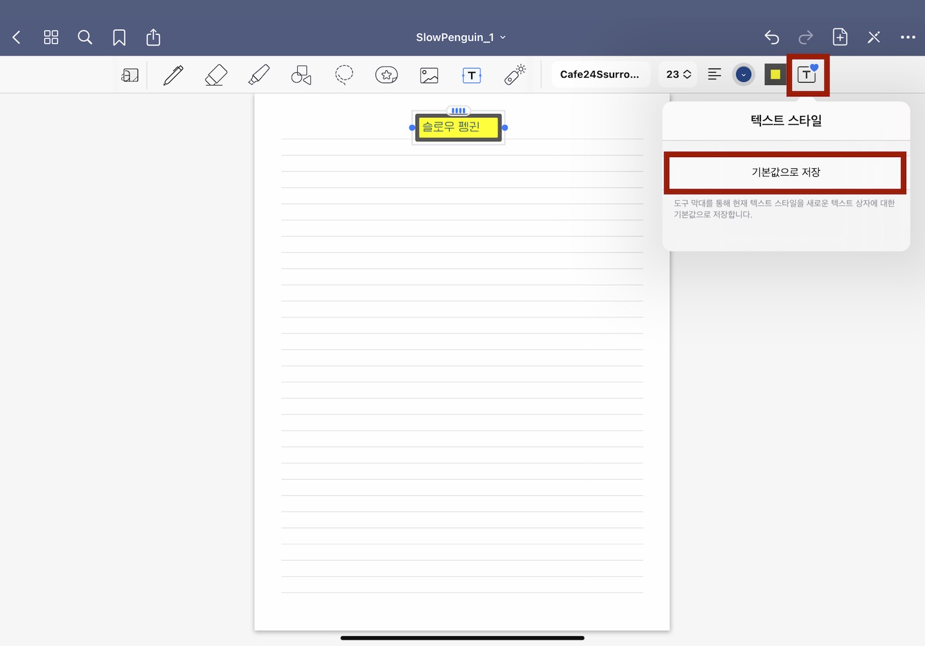Open the page thumbnails grid view

51,38
